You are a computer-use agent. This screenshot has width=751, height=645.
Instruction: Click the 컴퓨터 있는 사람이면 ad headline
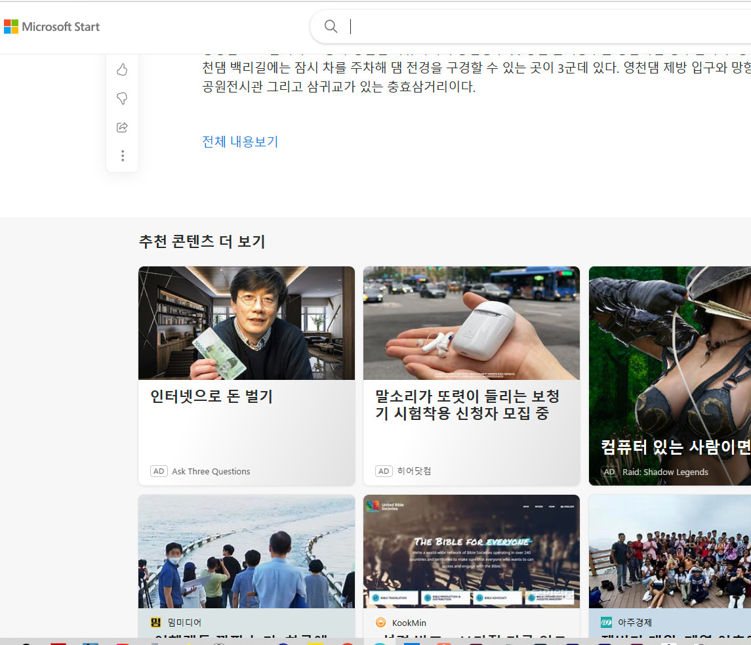pos(676,447)
